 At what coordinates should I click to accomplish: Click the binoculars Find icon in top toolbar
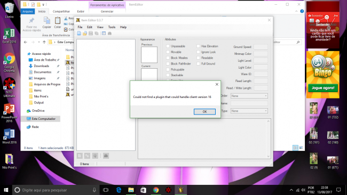(x=109, y=34)
